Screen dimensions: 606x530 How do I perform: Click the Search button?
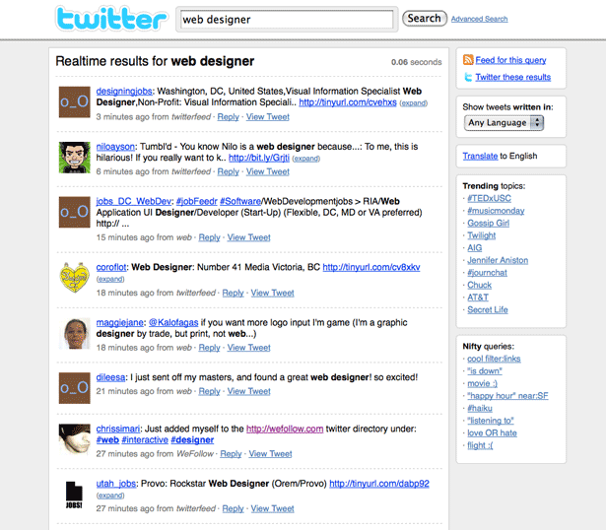425,18
